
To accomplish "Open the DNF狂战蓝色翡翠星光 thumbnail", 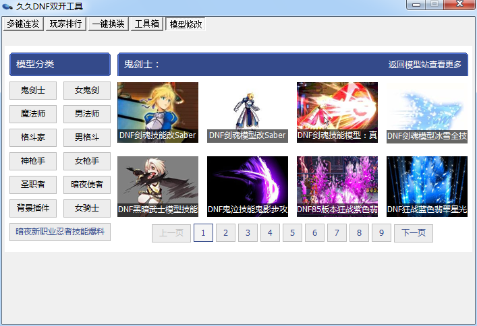I will coord(427,187).
